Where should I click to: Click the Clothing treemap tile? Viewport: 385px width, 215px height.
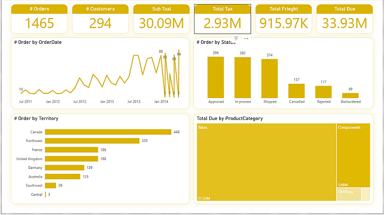click(x=349, y=194)
